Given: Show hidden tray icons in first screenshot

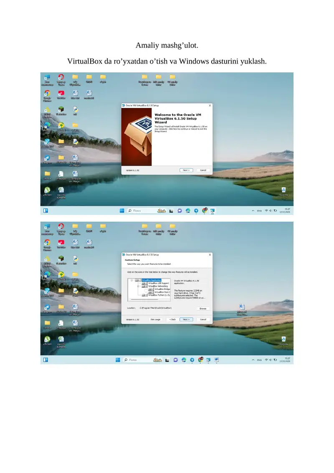Looking at the screenshot, I should point(253,211).
